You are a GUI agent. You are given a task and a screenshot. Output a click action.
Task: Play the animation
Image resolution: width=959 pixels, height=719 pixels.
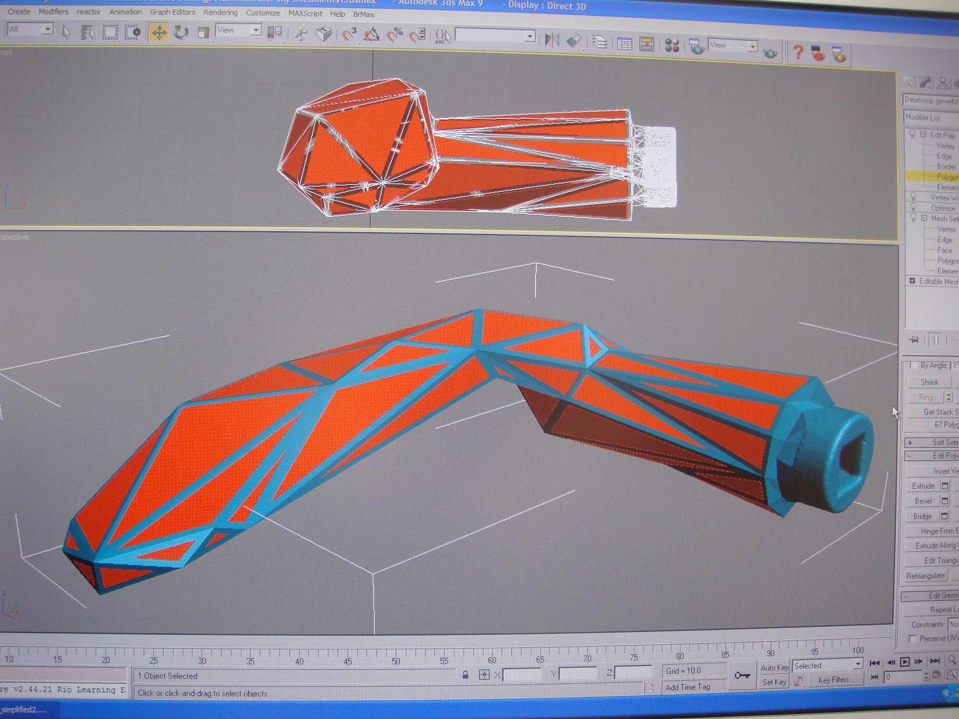coord(904,662)
